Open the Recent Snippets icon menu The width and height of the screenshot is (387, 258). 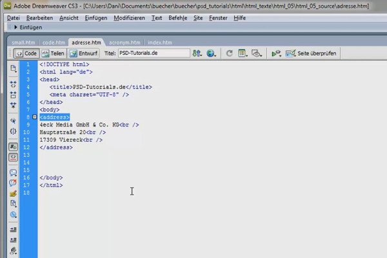14,203
